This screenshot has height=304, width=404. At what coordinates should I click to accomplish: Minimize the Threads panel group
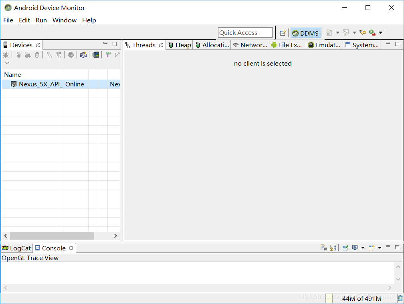click(x=388, y=43)
